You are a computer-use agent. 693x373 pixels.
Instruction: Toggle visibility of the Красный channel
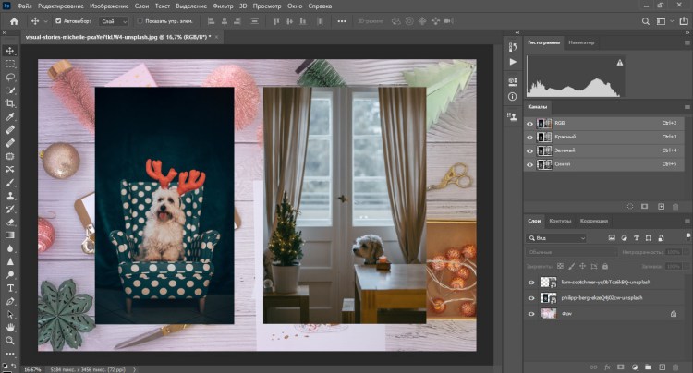tap(530, 138)
